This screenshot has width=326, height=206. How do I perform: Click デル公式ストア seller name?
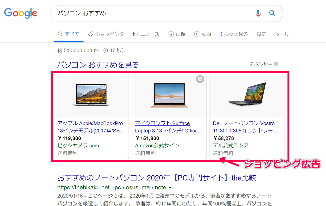pyautogui.click(x=231, y=146)
